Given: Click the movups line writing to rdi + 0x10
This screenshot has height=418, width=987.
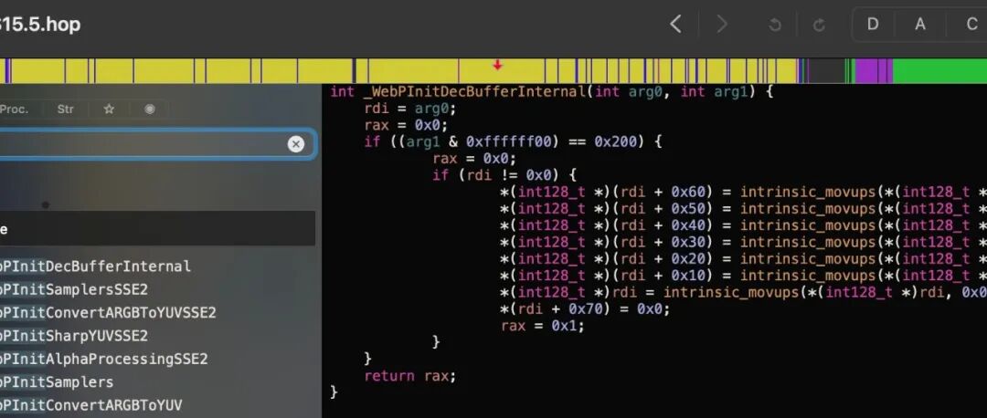Looking at the screenshot, I should [x=743, y=276].
